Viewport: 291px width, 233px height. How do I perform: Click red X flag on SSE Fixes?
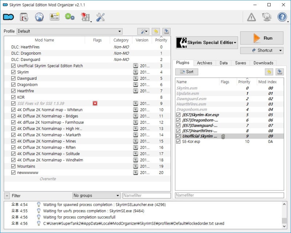(x=95, y=103)
